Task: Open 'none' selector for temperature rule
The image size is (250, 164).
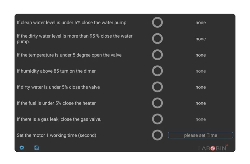Action: [200, 55]
